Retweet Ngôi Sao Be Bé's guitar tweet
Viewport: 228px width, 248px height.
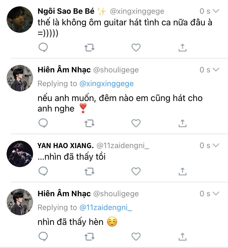(x=89, y=48)
